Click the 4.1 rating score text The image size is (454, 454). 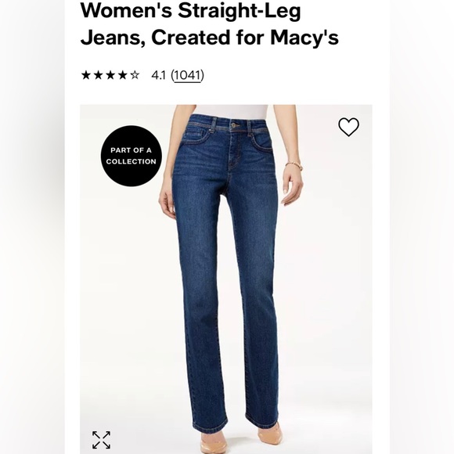tap(158, 76)
